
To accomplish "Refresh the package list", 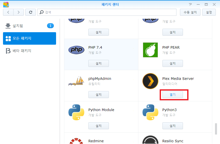I will (x=31, y=12).
